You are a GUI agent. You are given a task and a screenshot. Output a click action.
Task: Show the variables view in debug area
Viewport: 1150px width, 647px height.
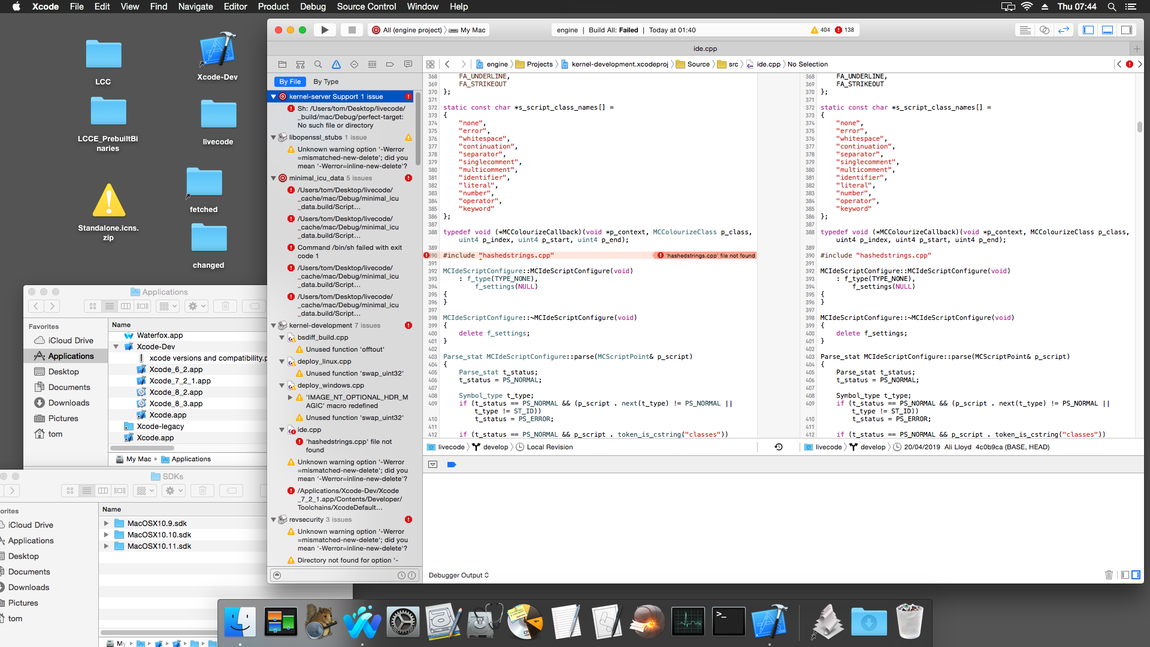pos(1125,575)
